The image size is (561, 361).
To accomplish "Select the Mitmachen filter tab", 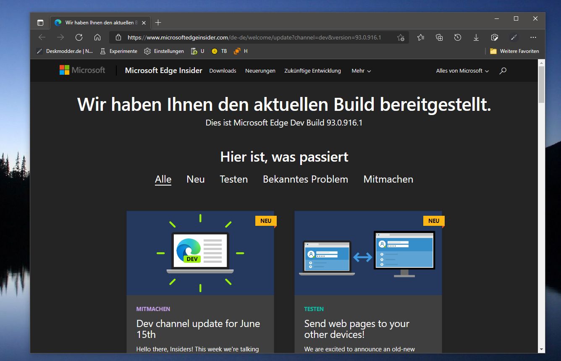I will point(388,179).
